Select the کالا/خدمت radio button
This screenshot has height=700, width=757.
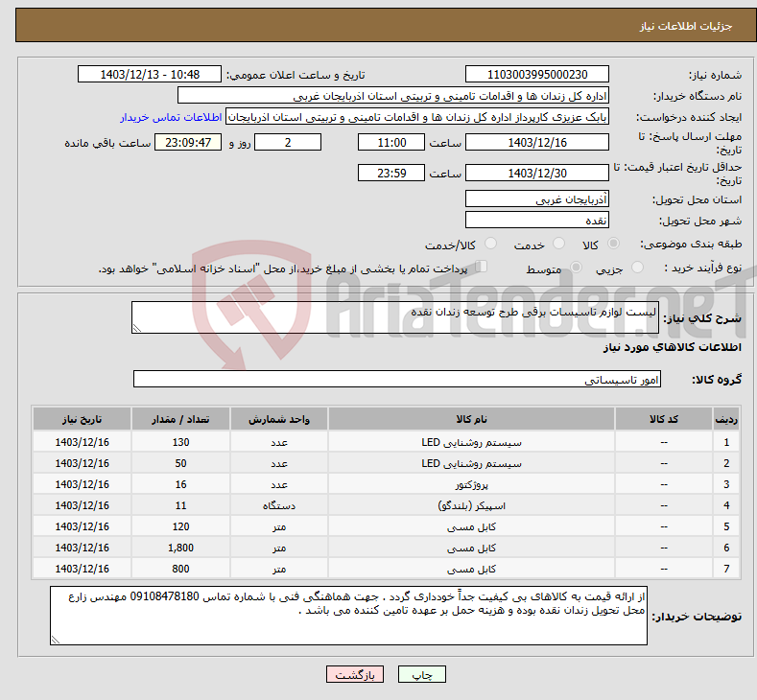coord(490,244)
